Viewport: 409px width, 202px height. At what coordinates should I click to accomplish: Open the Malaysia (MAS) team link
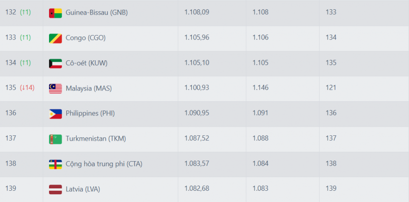pos(89,88)
